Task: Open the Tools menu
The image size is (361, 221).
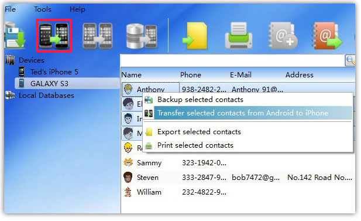Action: 43,9
